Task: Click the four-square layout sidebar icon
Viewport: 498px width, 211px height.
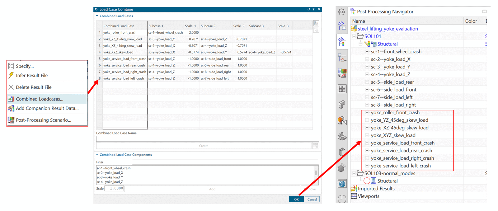Action: pyautogui.click(x=342, y=89)
